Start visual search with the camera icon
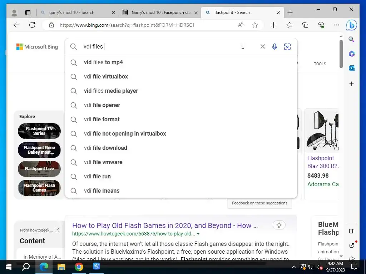The image size is (366, 274). 287,47
